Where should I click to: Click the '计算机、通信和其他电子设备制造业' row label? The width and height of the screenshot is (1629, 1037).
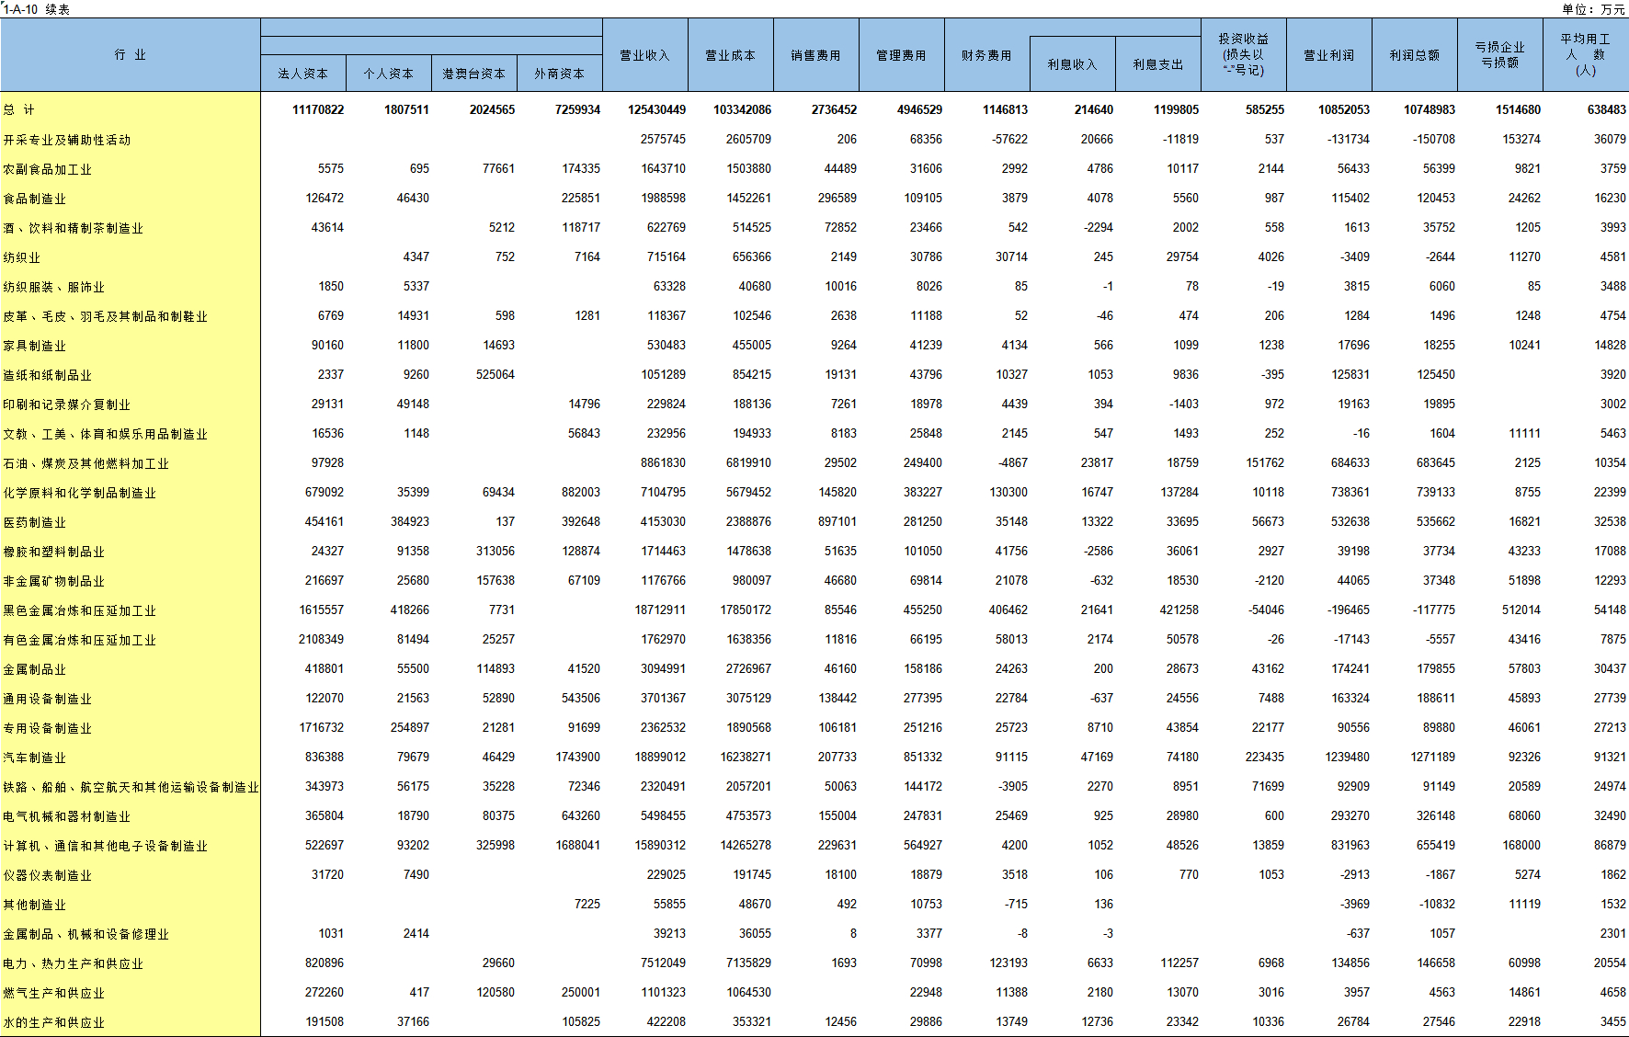pos(106,846)
